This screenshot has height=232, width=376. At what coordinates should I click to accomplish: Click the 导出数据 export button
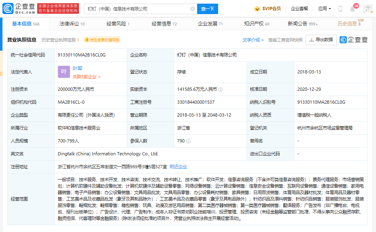(321, 40)
